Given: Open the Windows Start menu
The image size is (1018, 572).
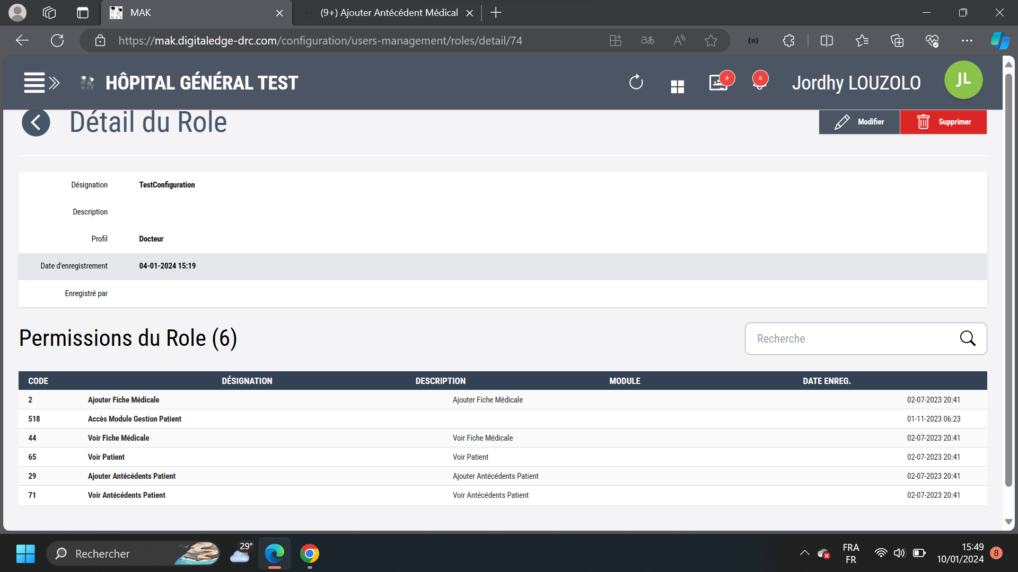Looking at the screenshot, I should [25, 554].
